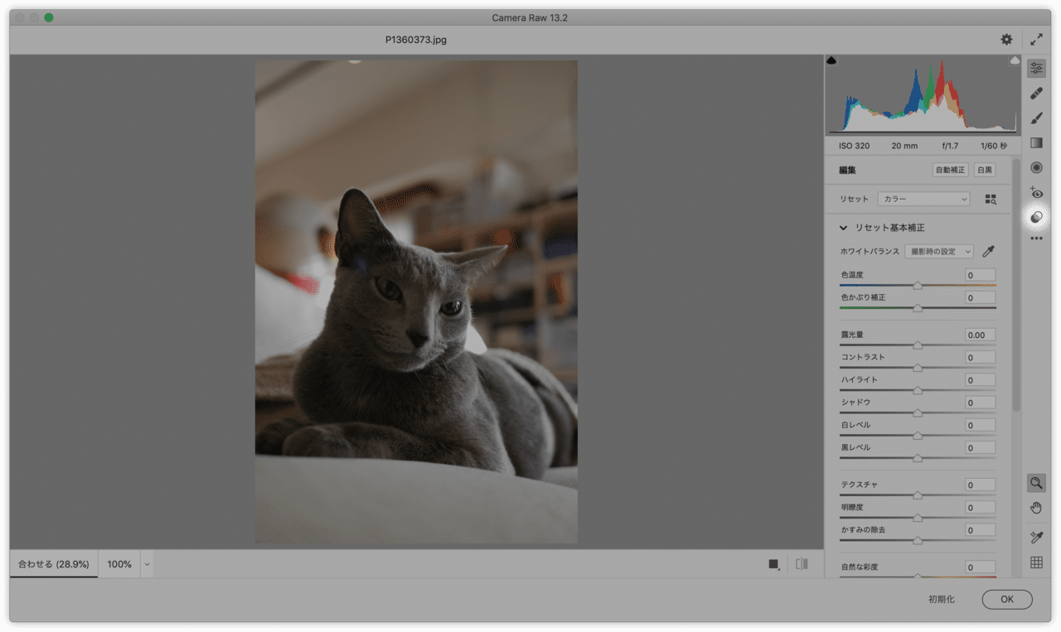Toggle the shadow clipping warning on the histogram
Screen dimensions: 1061x632
coord(831,60)
